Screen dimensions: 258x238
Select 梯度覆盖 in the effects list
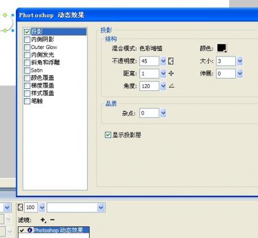(42, 86)
